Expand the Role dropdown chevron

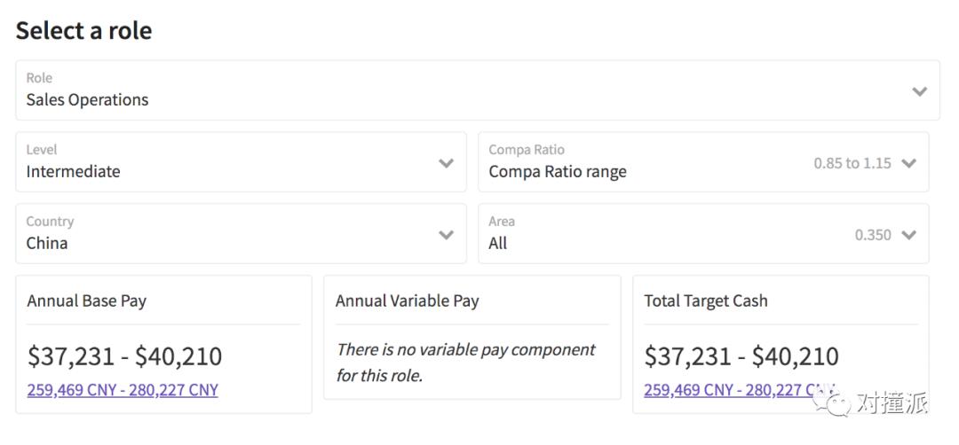919,91
